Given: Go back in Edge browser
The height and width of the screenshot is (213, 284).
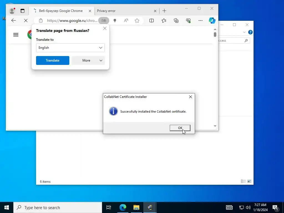Looking at the screenshot, I should click(14, 21).
